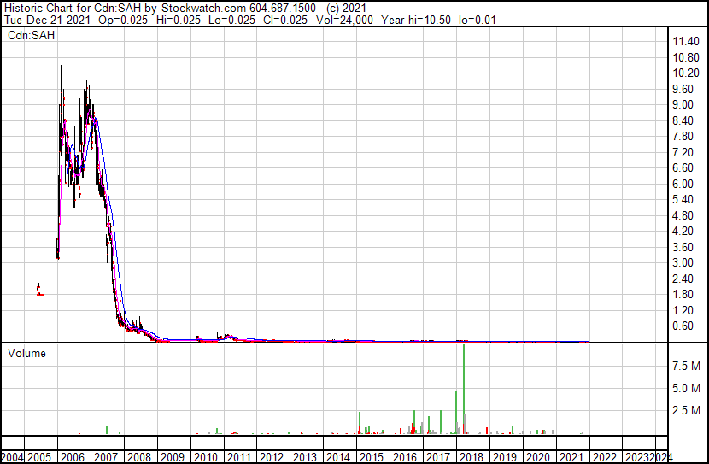This screenshot has width=709, height=464.
Task: Click the 6.00 price level label
Action: 683,184
